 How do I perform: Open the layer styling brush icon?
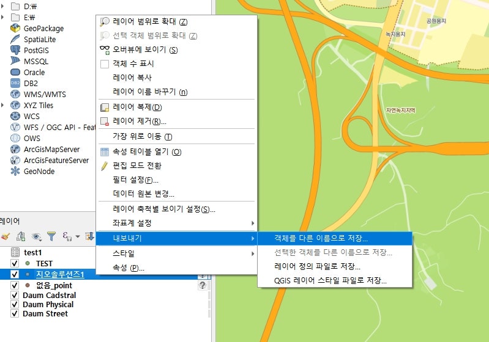coord(6,236)
